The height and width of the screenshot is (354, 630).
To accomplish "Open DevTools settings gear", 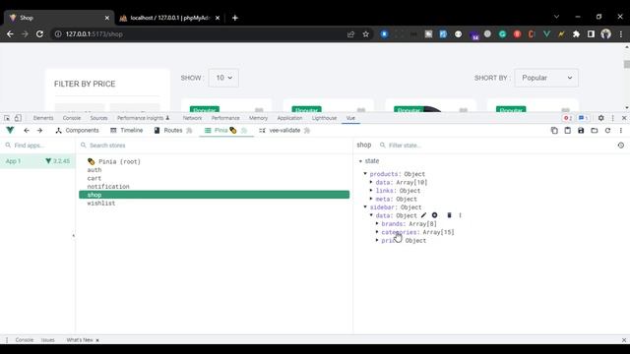I will 601,118.
